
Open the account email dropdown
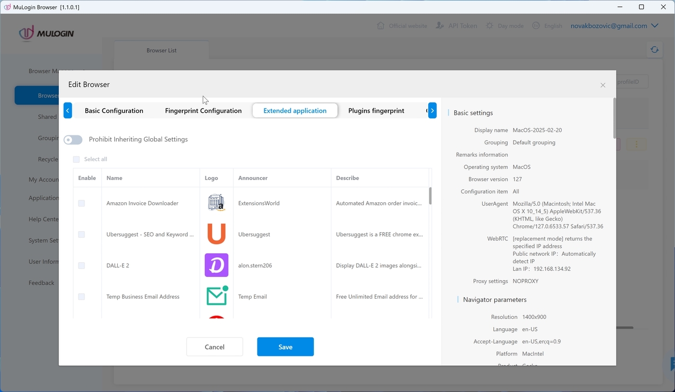tap(614, 26)
